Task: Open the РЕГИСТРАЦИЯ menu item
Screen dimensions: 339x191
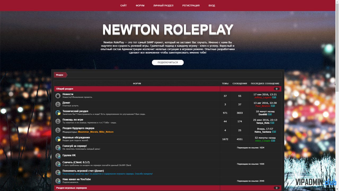Action: [x=191, y=5]
